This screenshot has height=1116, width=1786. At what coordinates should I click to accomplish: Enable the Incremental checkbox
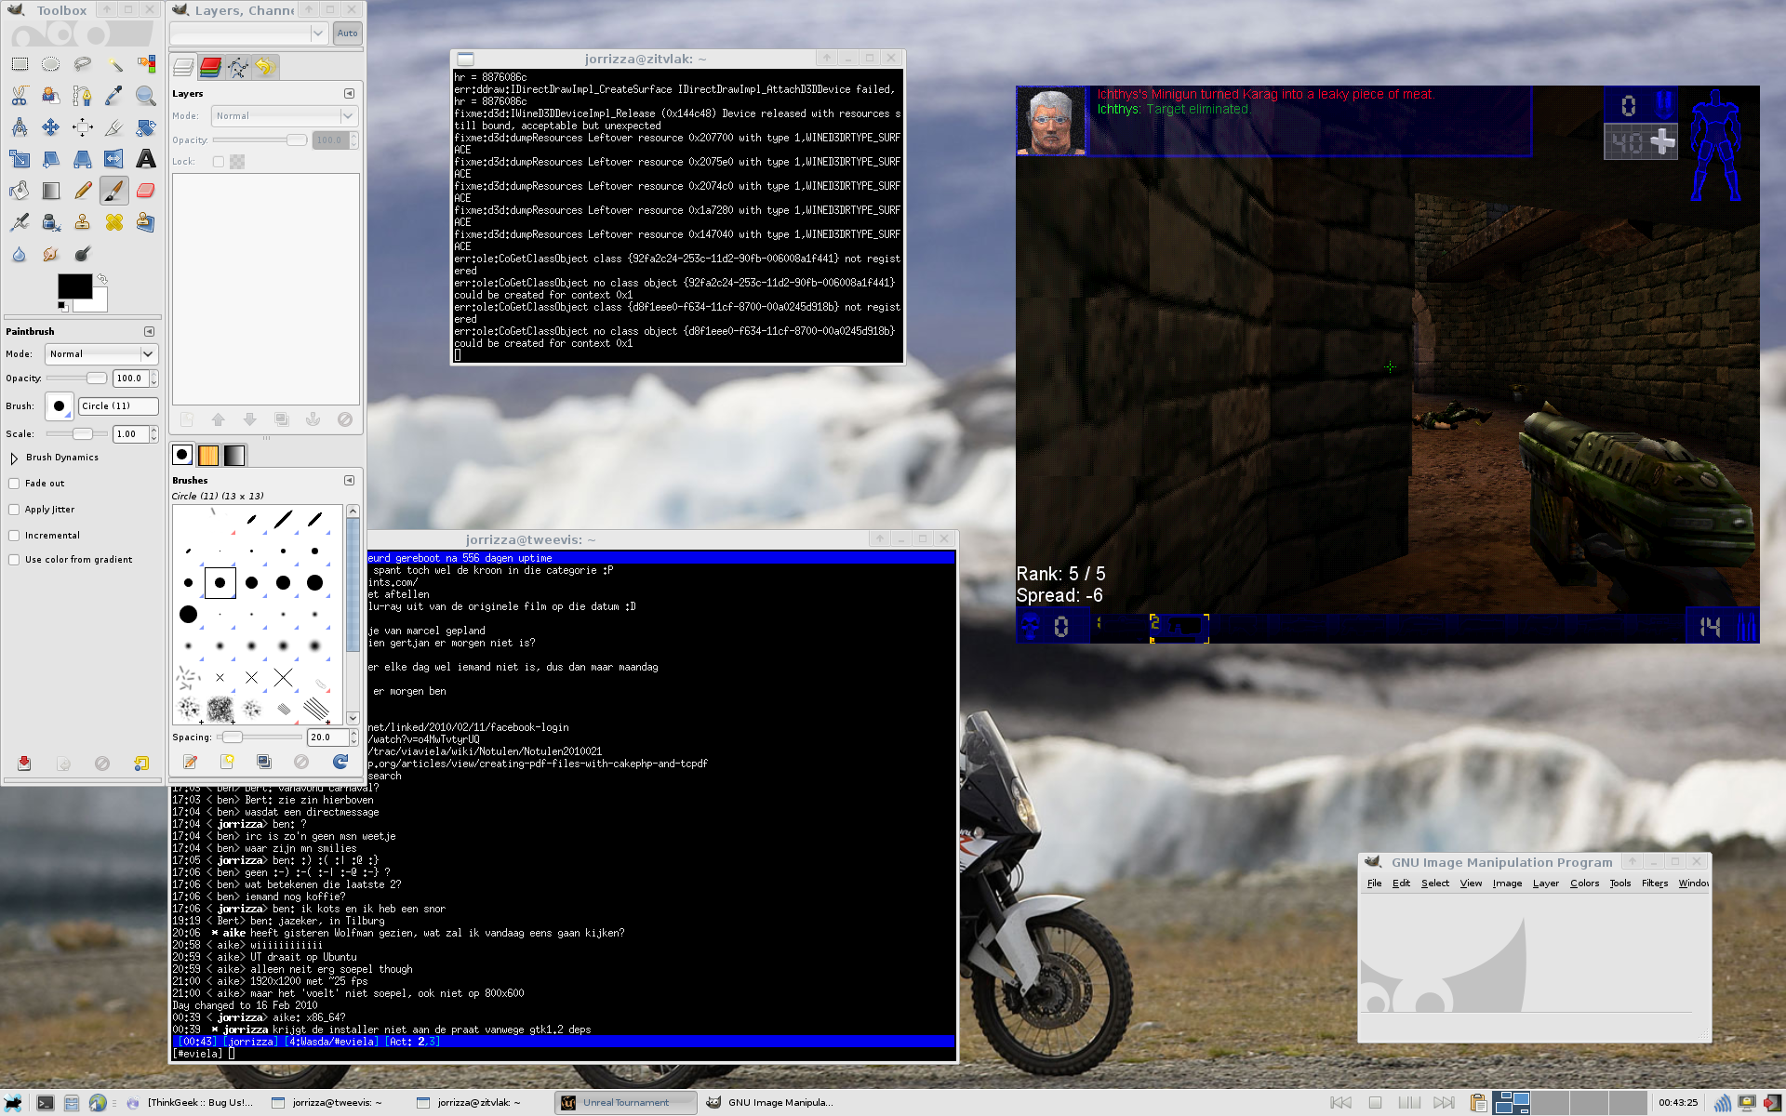click(14, 536)
